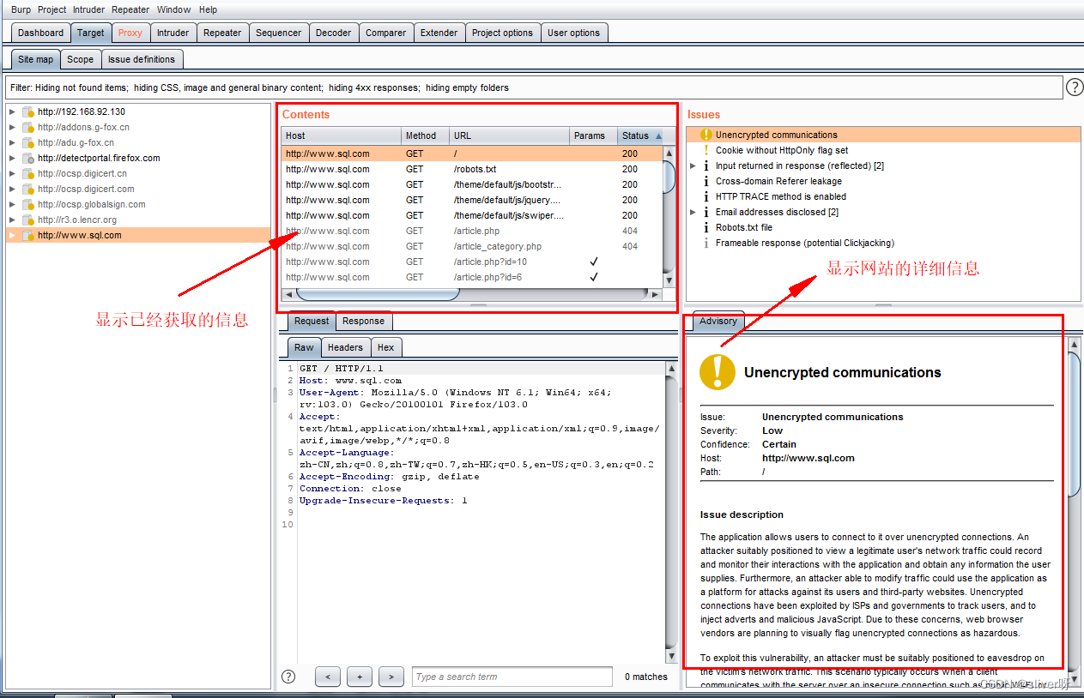Expand the http://www.sql.com tree node
The height and width of the screenshot is (698, 1084).
[12, 235]
